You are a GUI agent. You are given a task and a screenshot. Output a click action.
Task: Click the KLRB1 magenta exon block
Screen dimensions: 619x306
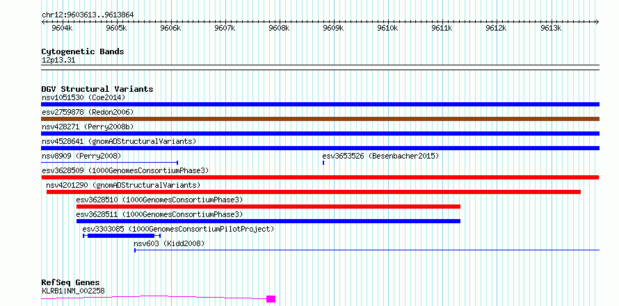point(271,299)
